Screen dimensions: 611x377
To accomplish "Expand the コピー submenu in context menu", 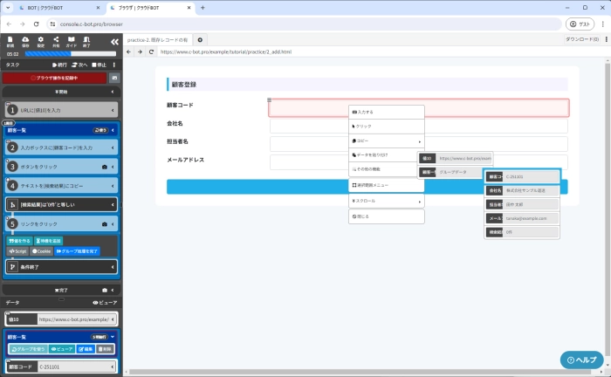I will (387, 141).
